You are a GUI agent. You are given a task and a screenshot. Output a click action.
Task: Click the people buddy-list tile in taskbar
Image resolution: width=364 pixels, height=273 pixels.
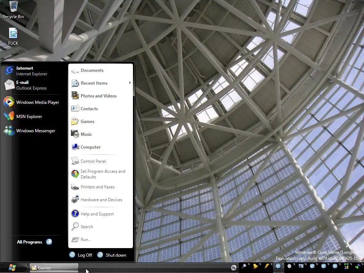point(346,266)
